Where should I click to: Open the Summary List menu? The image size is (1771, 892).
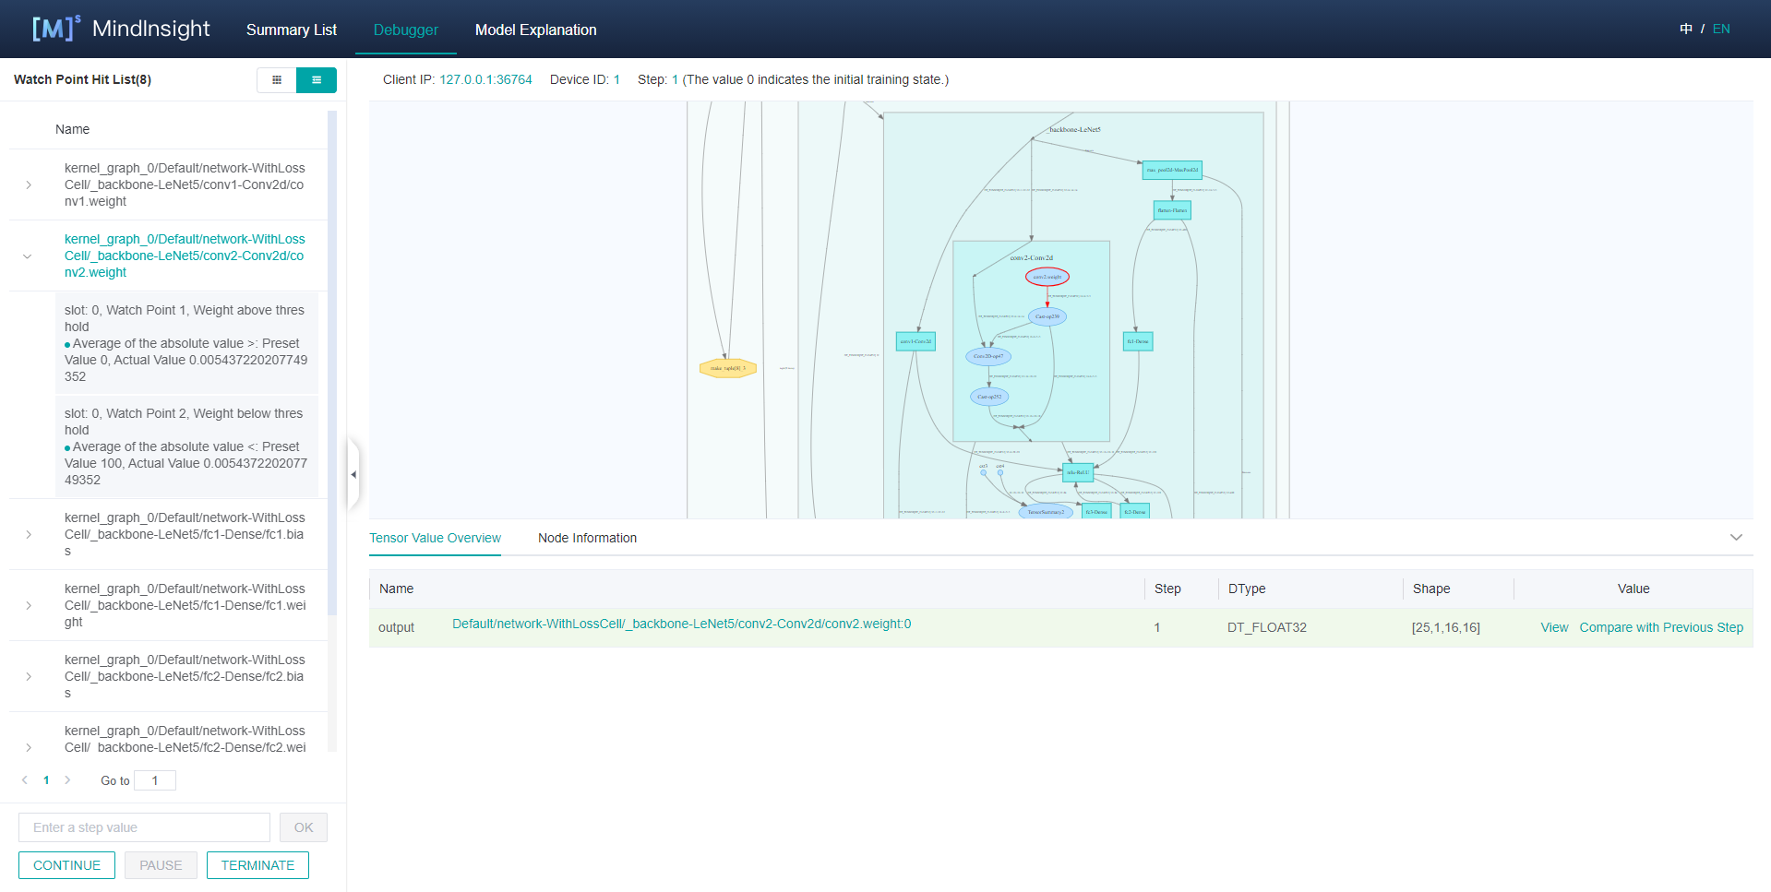click(291, 30)
